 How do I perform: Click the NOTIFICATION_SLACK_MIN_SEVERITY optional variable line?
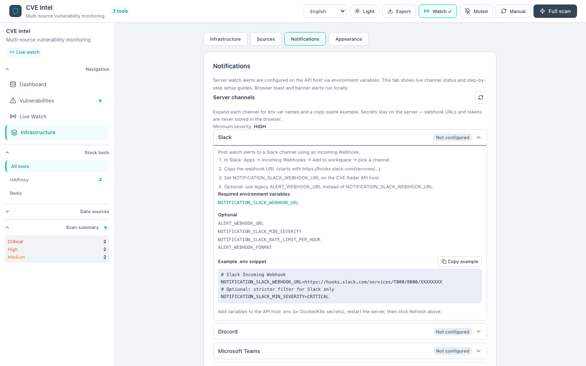260,231
